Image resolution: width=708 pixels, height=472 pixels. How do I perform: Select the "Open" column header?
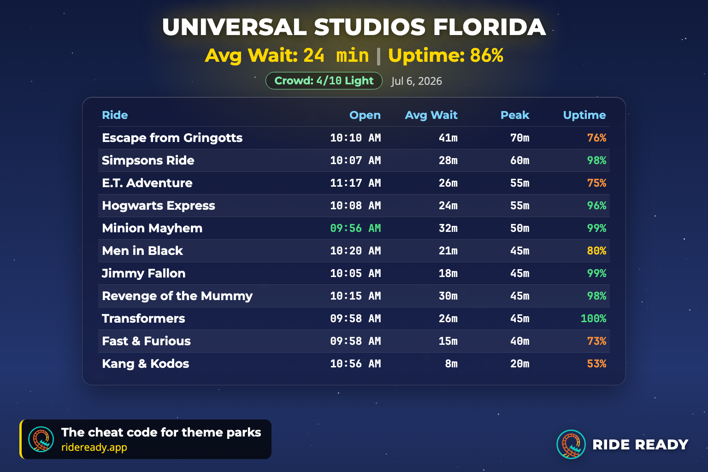(x=365, y=115)
